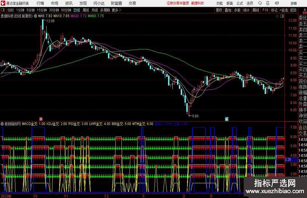Screen dimensions: 307x198
Task: Toggle the side panel icon at chart top right
Action: click(x=282, y=16)
